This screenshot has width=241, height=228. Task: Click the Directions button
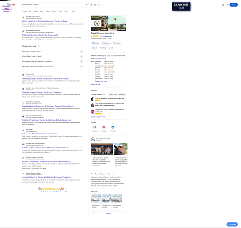click(107, 43)
